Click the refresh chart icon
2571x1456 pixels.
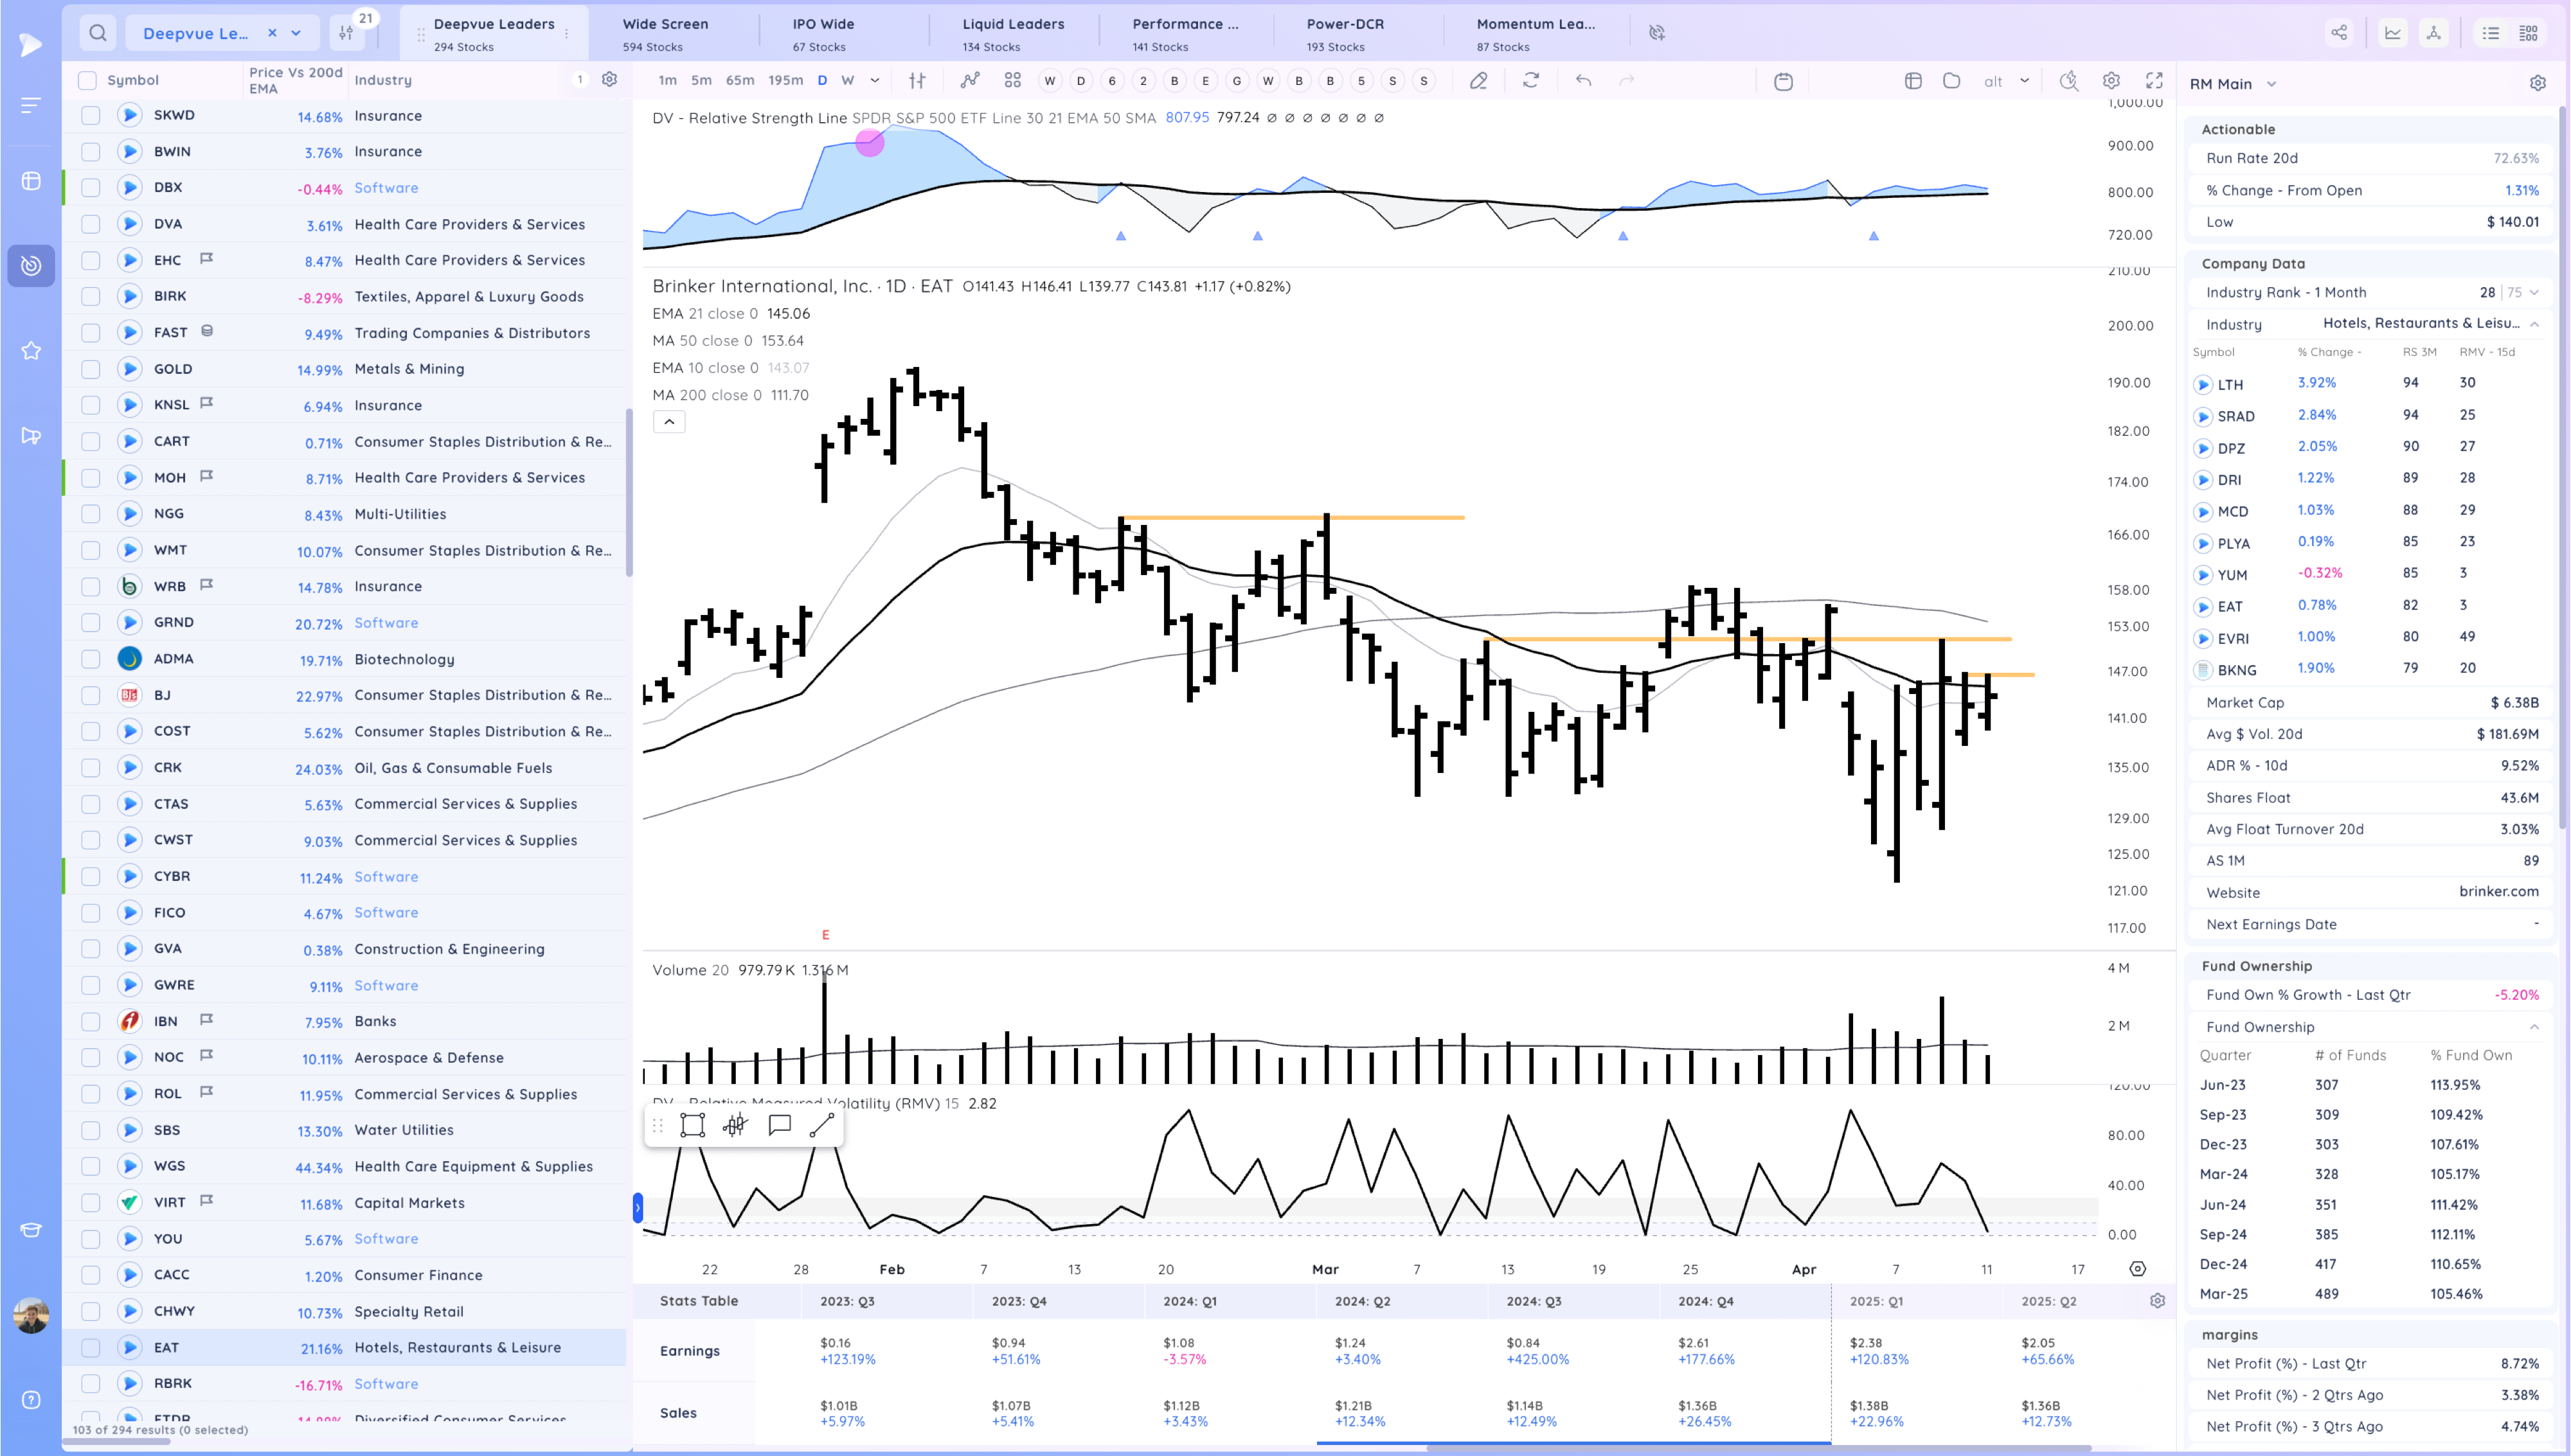click(1530, 80)
